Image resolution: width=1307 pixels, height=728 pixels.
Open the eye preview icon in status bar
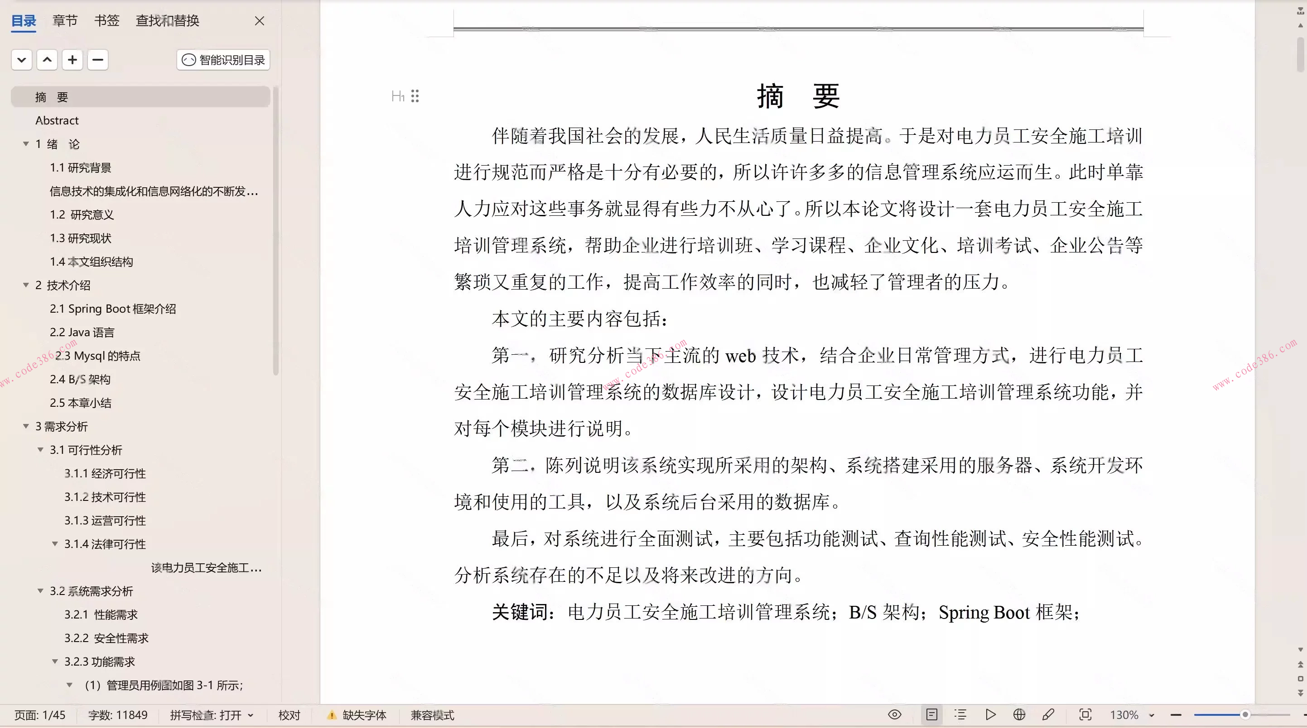pos(896,714)
